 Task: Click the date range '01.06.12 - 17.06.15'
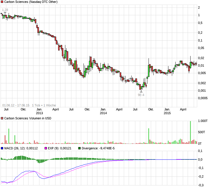[16, 105]
